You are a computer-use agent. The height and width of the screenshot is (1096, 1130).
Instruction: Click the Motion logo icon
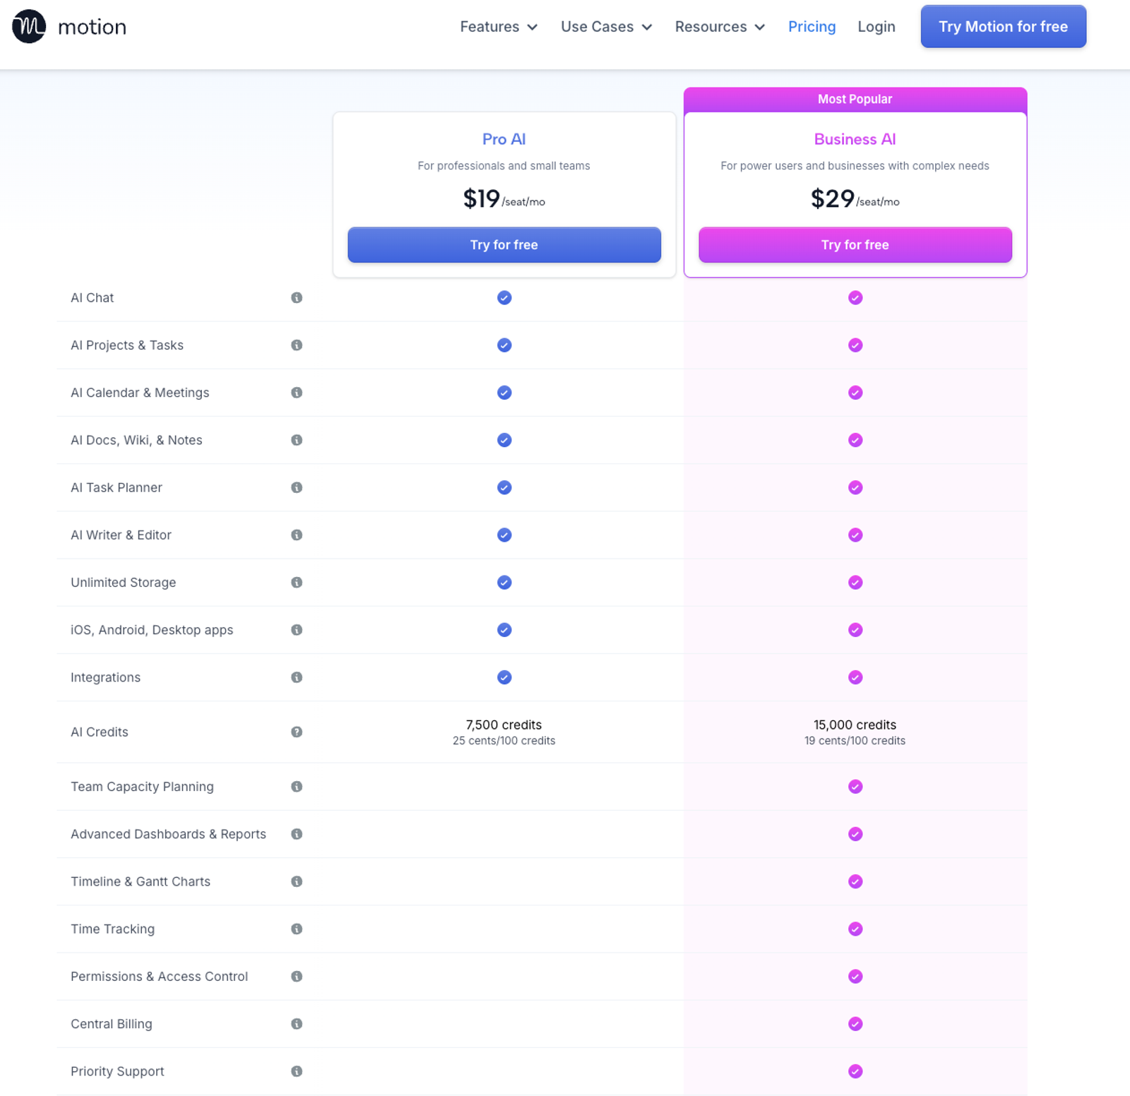pyautogui.click(x=29, y=26)
